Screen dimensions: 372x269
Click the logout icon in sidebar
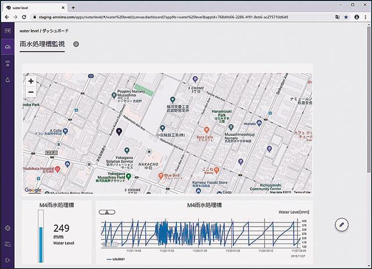click(x=8, y=260)
